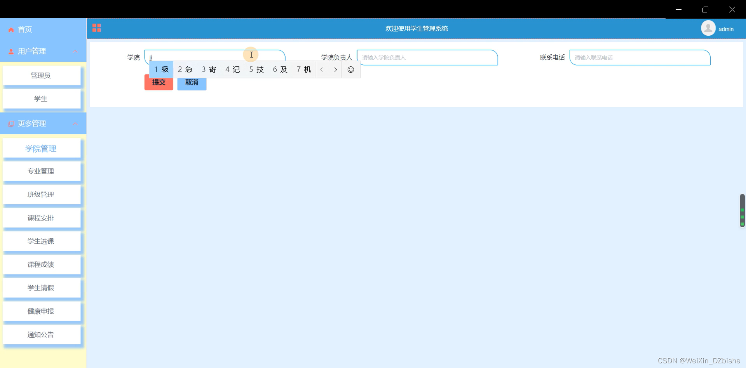Click the 取消 cancel button
Screen dimensions: 746x368
pyautogui.click(x=192, y=83)
